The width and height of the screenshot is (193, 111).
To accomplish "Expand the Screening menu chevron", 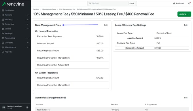I will (x=28, y=24).
